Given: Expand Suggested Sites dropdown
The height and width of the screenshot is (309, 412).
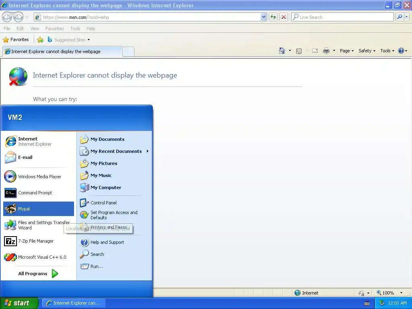Looking at the screenshot, I should coord(89,40).
